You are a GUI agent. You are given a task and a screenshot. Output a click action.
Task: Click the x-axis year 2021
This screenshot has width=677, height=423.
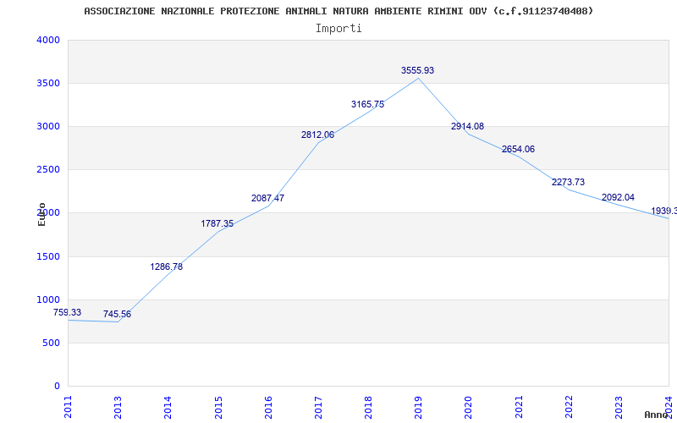[519, 407]
